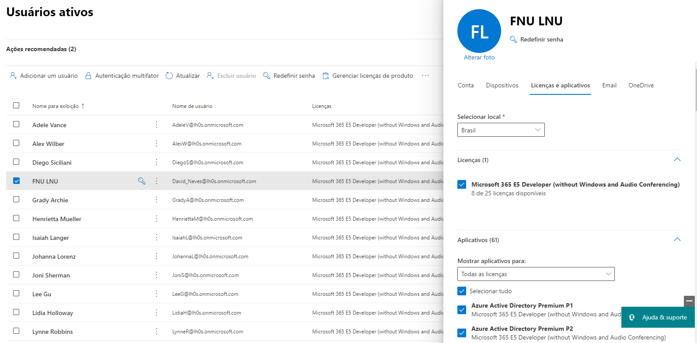This screenshot has width=697, height=343.
Task: Check the Grady Archie row checkbox
Action: click(x=16, y=199)
